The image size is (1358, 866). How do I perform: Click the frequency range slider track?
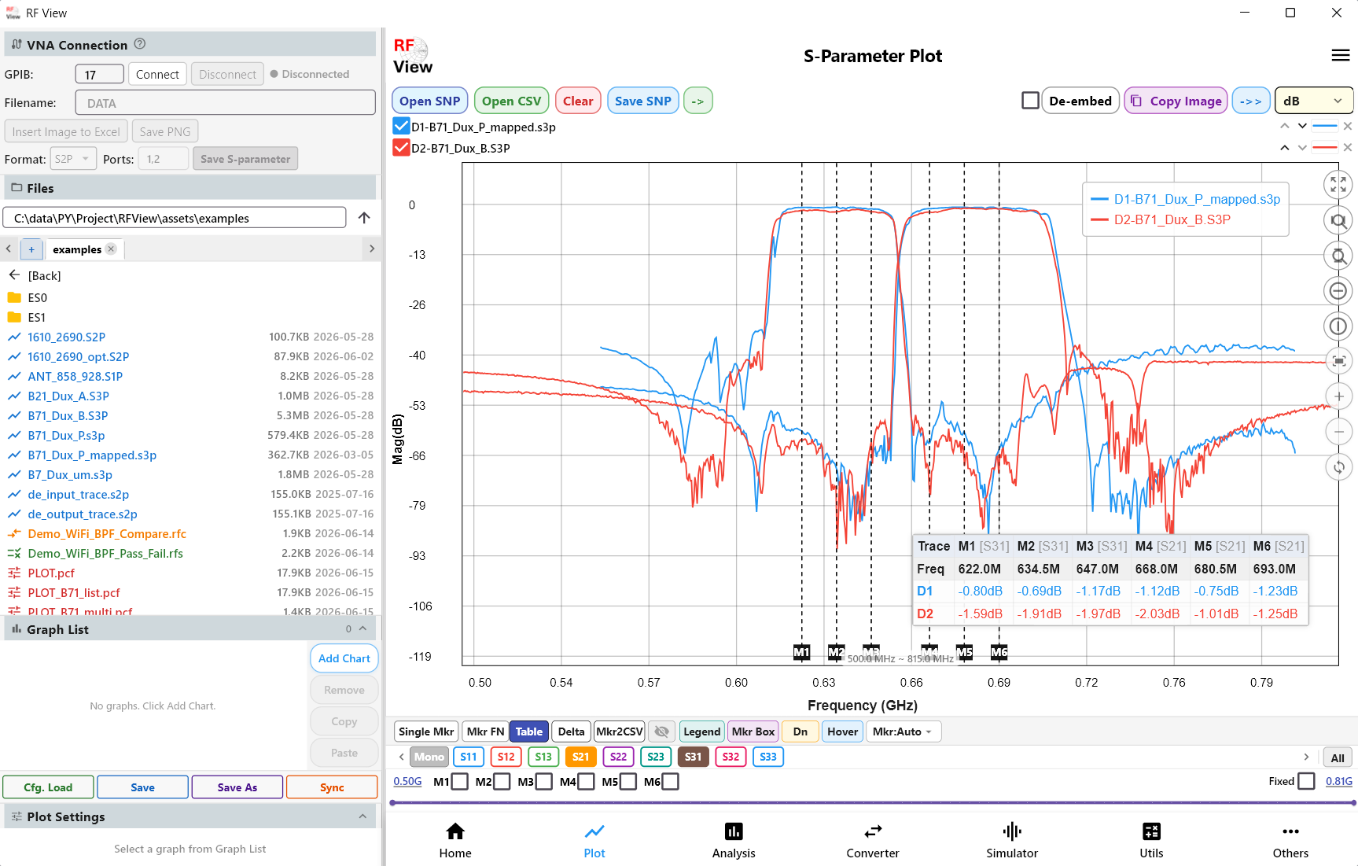[x=873, y=803]
